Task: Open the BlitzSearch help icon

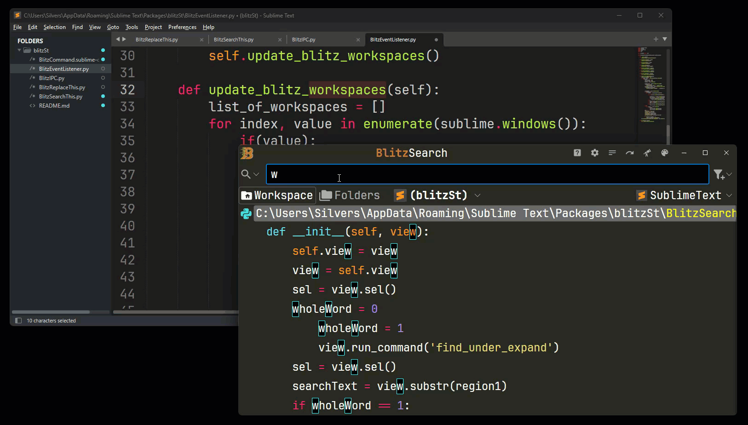Action: click(x=577, y=153)
